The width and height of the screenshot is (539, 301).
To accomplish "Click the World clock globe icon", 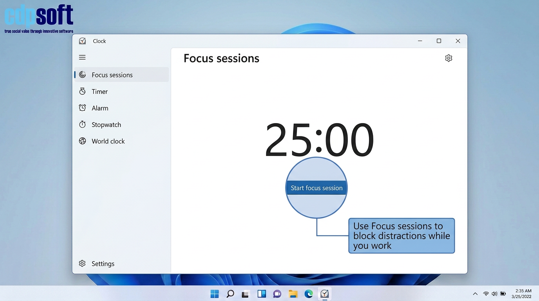I will (x=82, y=141).
